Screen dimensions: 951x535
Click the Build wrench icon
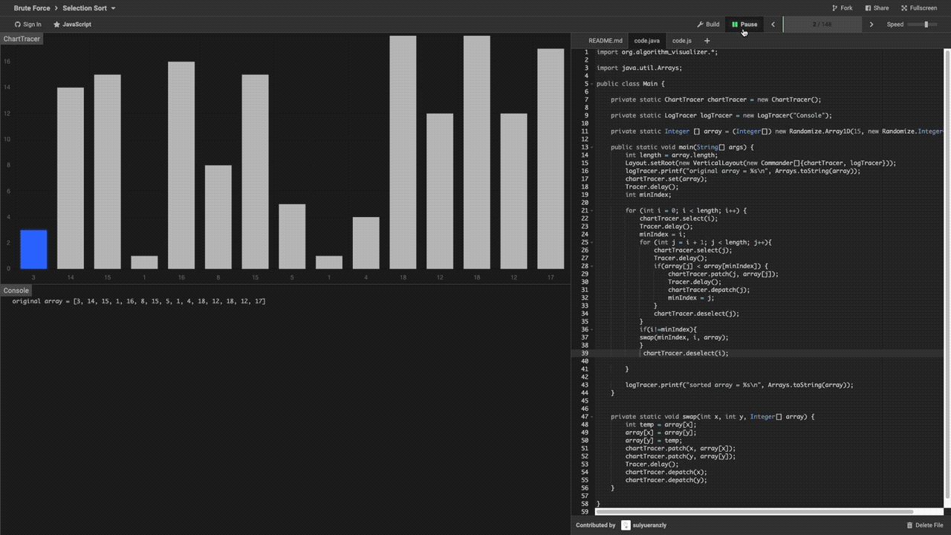700,25
